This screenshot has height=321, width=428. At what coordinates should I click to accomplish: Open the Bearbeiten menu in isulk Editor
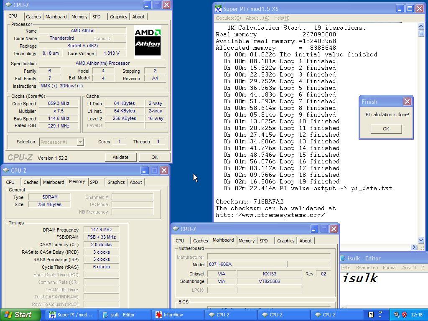click(367, 267)
